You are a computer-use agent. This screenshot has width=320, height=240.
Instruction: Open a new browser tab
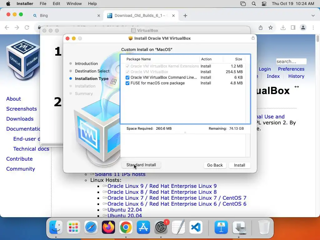coord(185,16)
